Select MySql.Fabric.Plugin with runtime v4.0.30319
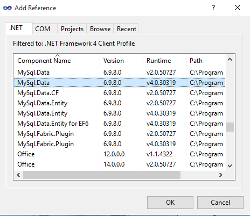 [x=120, y=144]
